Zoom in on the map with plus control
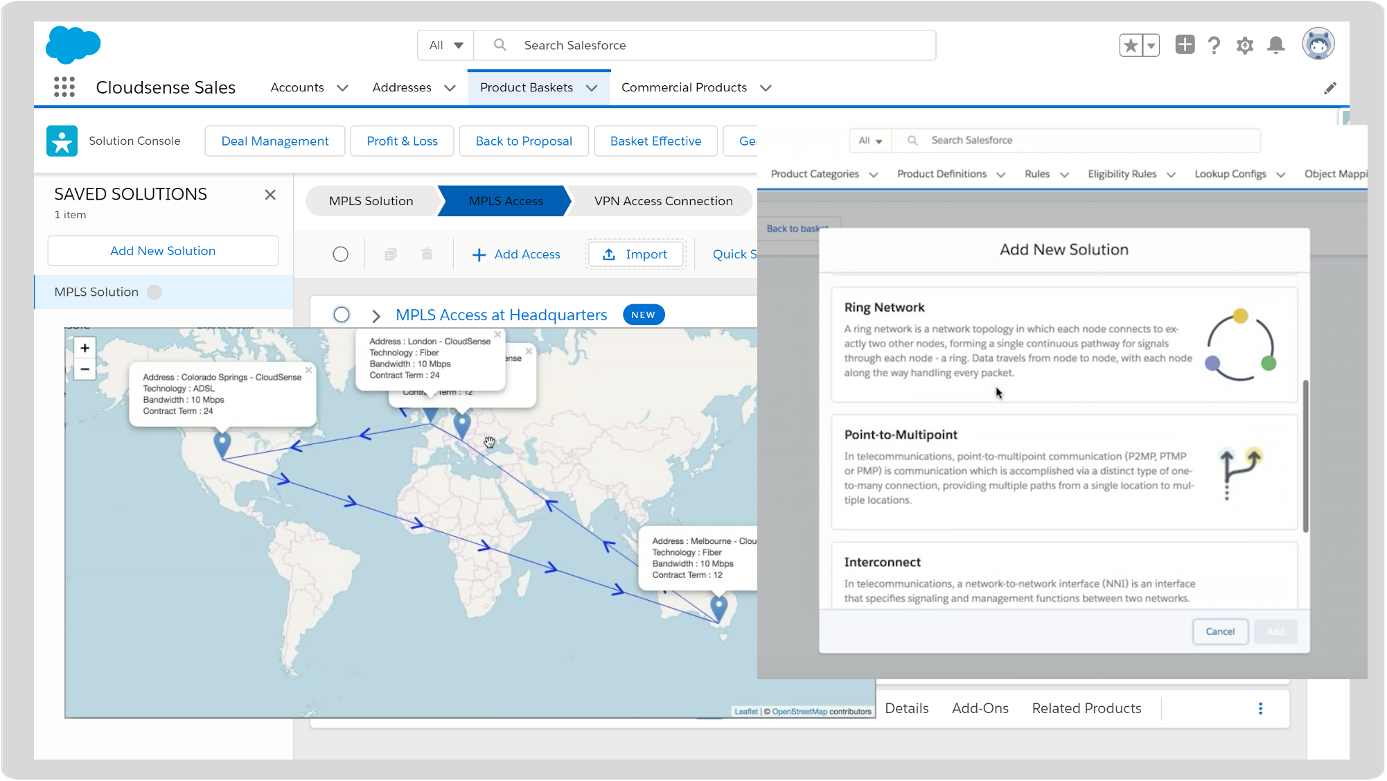The width and height of the screenshot is (1387, 781). click(x=85, y=347)
